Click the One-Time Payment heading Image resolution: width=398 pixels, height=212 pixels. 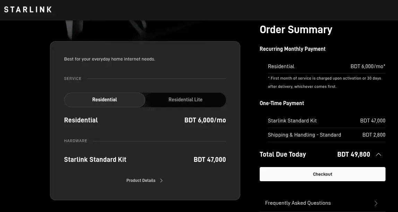282,103
